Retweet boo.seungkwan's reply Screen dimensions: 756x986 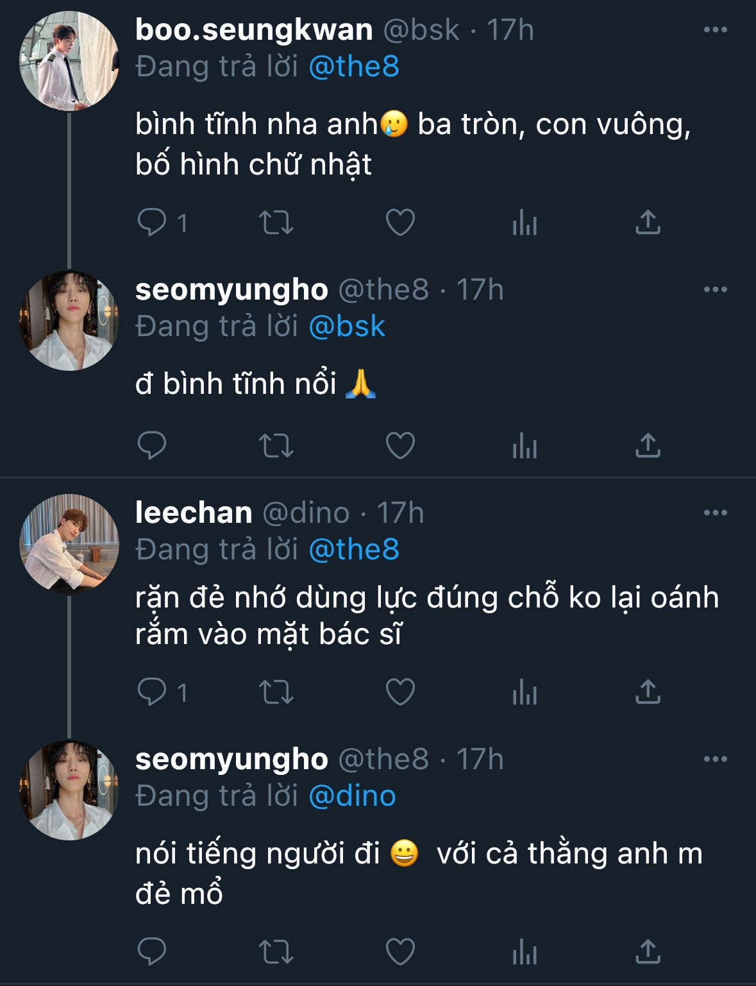coord(276,223)
